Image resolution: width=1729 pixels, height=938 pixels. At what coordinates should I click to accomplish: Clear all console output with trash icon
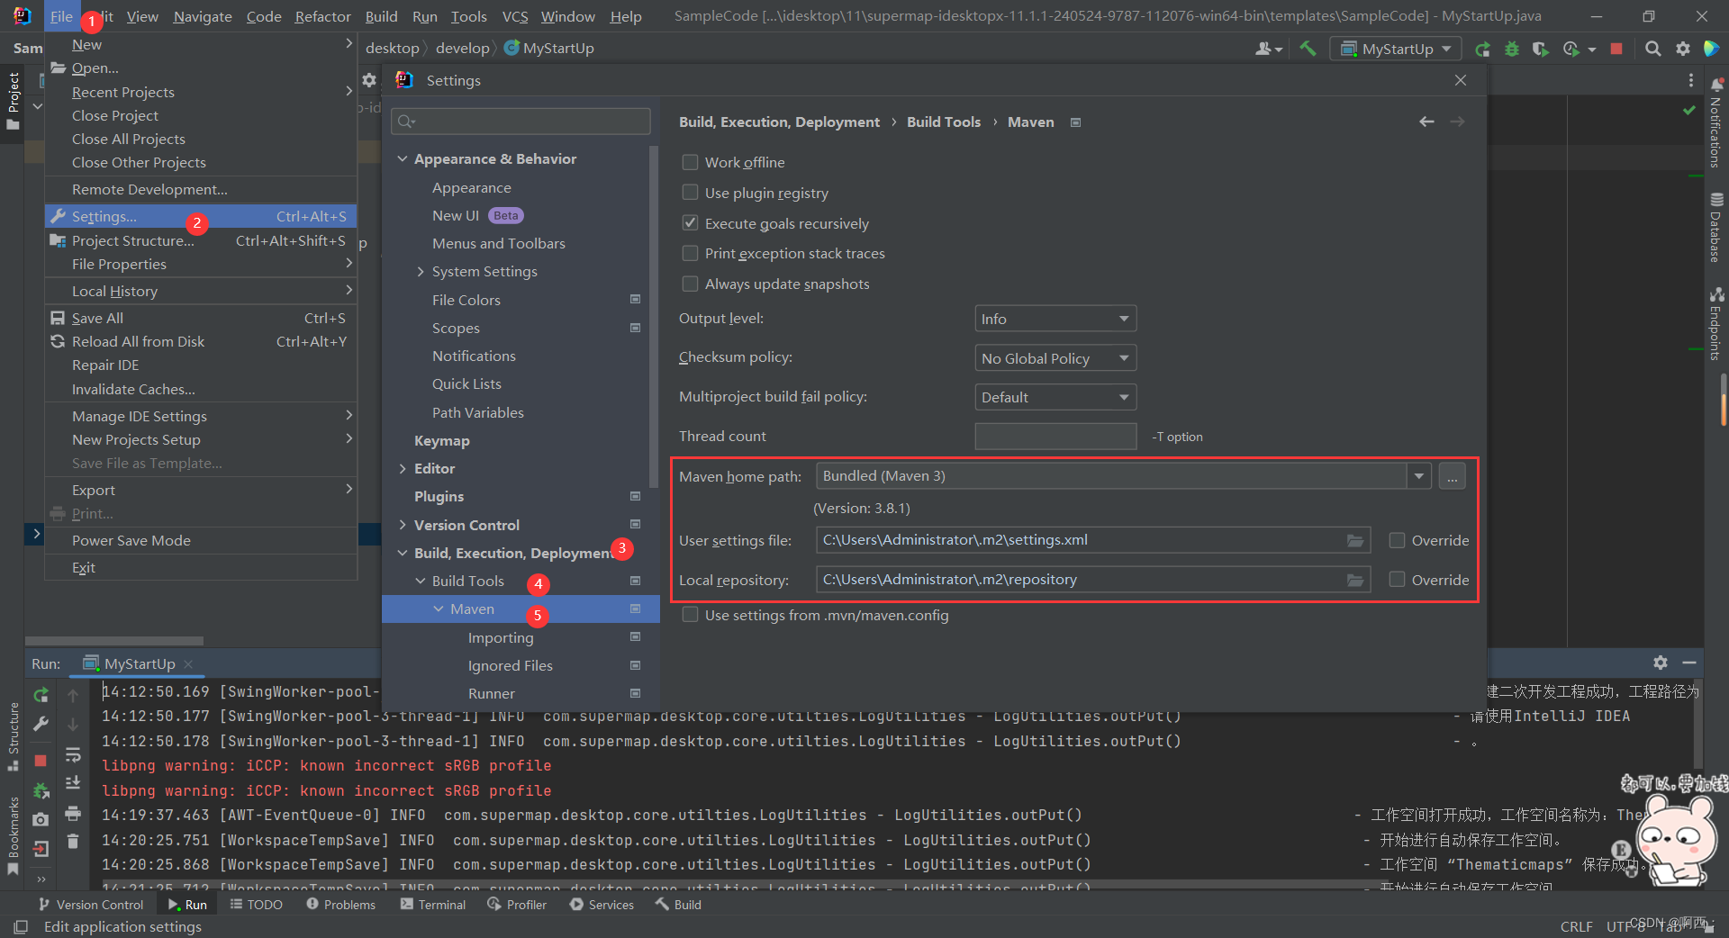(73, 842)
